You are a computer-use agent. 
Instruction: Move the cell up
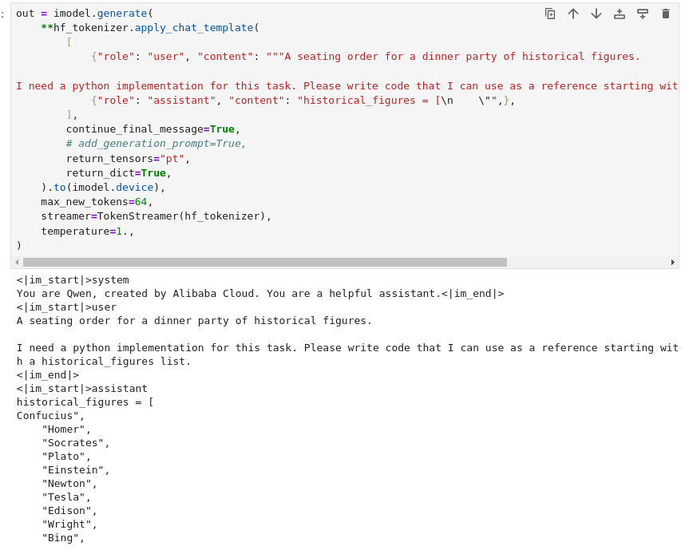coord(573,14)
